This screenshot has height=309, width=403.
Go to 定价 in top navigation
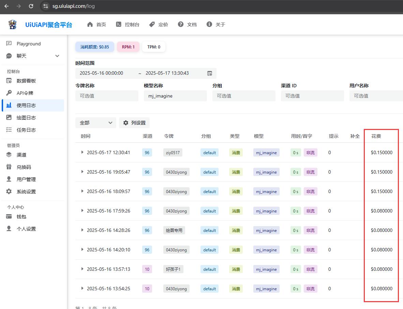(x=159, y=25)
